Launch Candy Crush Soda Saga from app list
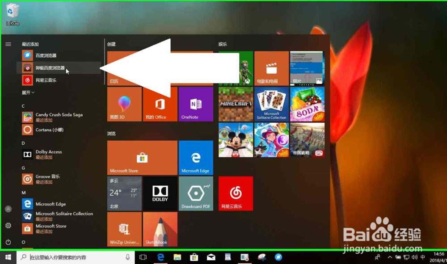The image size is (447, 264). (x=59, y=117)
